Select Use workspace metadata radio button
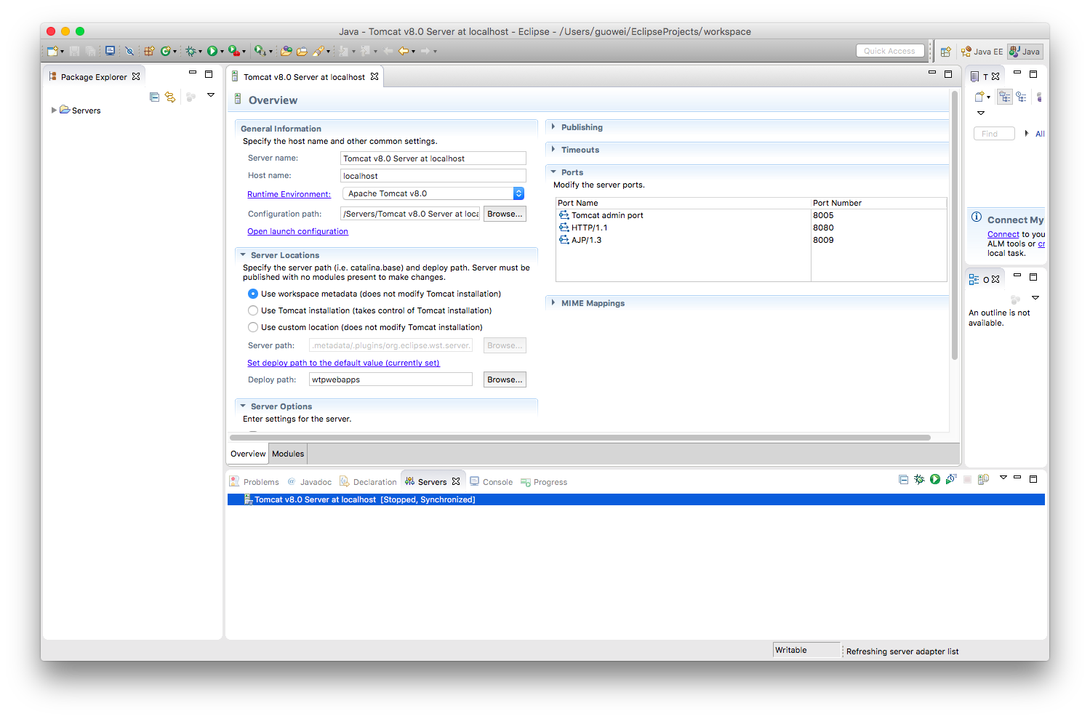The image size is (1090, 719). pyautogui.click(x=253, y=294)
